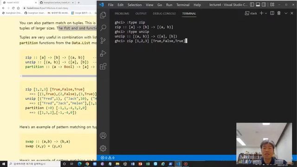This screenshot has width=297, height=167.
Task: Select the GitHub browser tab
Action: (57, 3)
